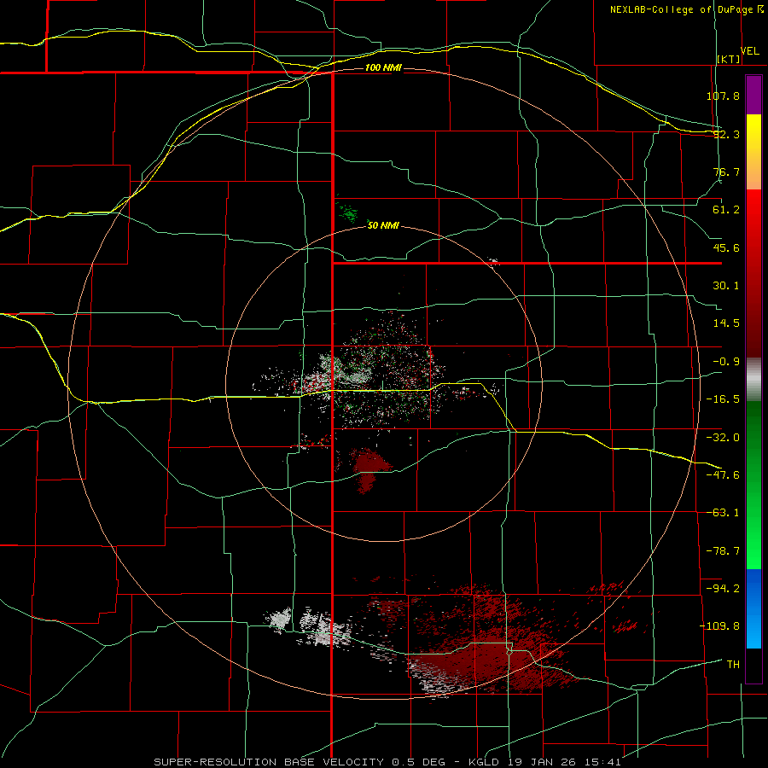
Task: Click the VEL legend heading
Action: 750,51
